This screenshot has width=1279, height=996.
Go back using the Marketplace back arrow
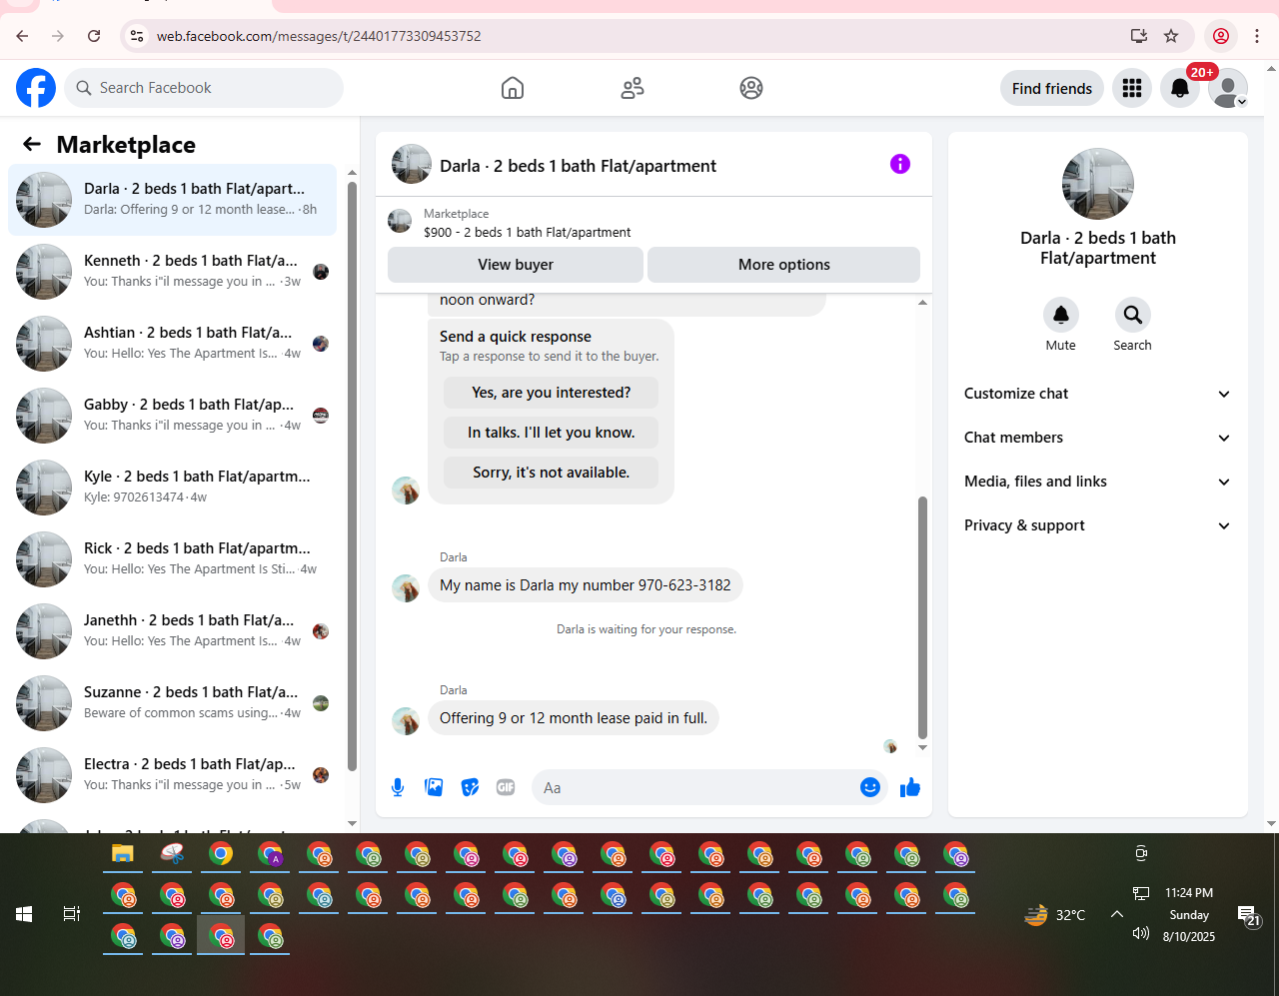[32, 144]
